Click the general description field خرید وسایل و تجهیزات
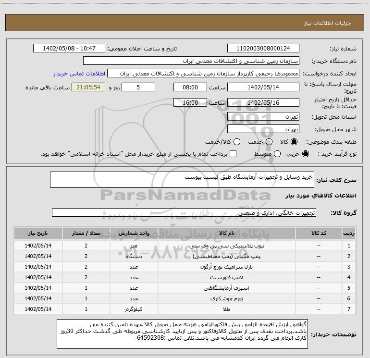 [182, 180]
